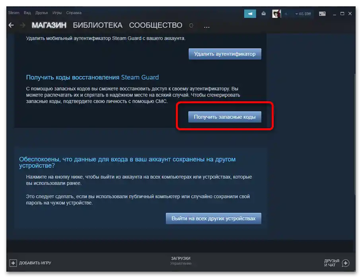Click Удалить аутентификатор button
The image size is (362, 278).
click(x=225, y=54)
